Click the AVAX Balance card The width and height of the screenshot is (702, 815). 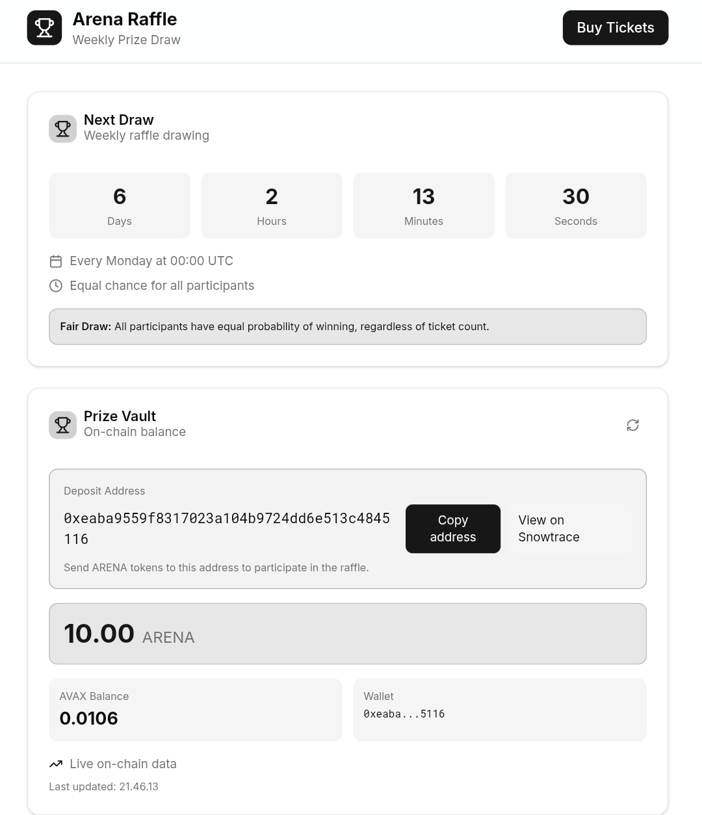196,710
